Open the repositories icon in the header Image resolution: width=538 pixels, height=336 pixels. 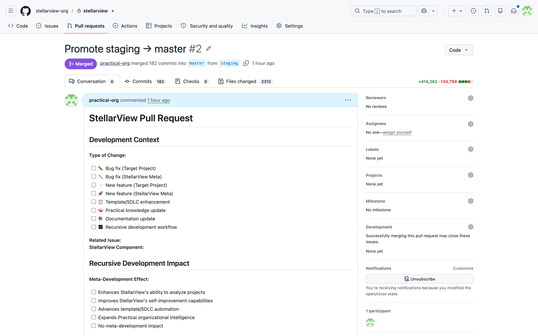click(500, 11)
